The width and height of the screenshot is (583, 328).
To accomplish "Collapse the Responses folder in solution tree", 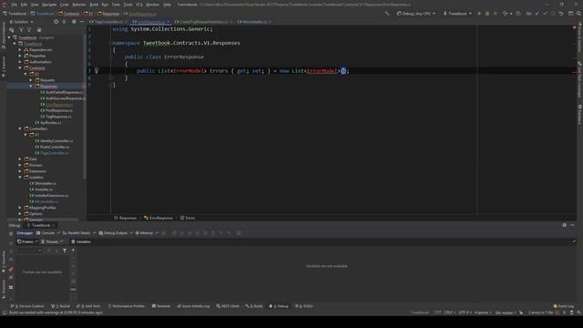I will (31, 87).
